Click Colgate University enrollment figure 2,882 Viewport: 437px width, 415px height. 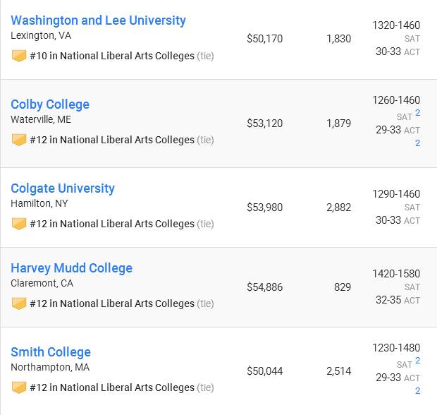(338, 207)
